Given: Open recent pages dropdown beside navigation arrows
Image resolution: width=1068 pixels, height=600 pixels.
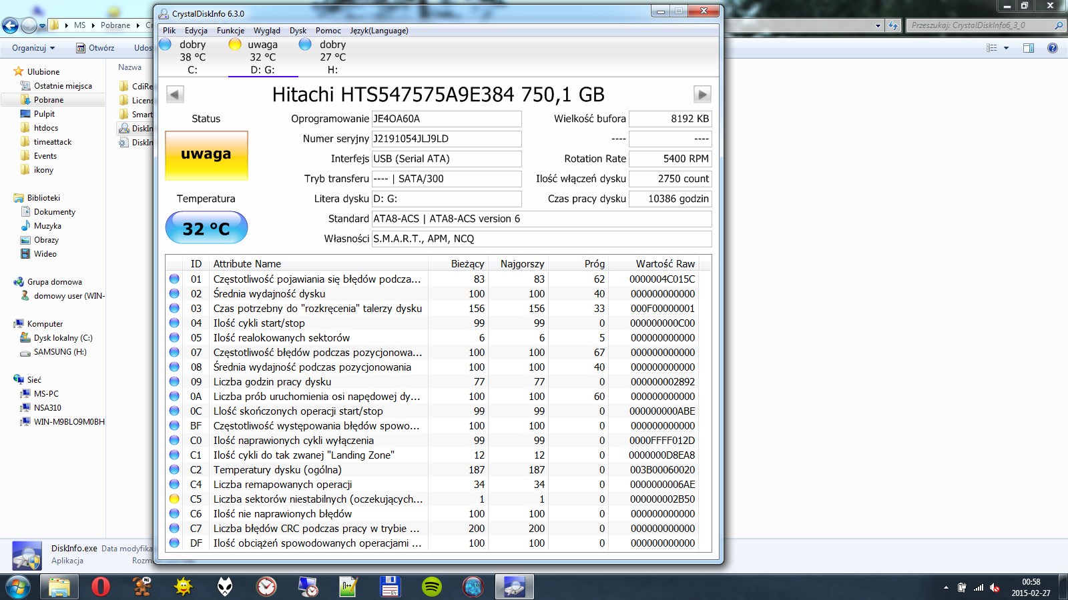Looking at the screenshot, I should coord(42,26).
